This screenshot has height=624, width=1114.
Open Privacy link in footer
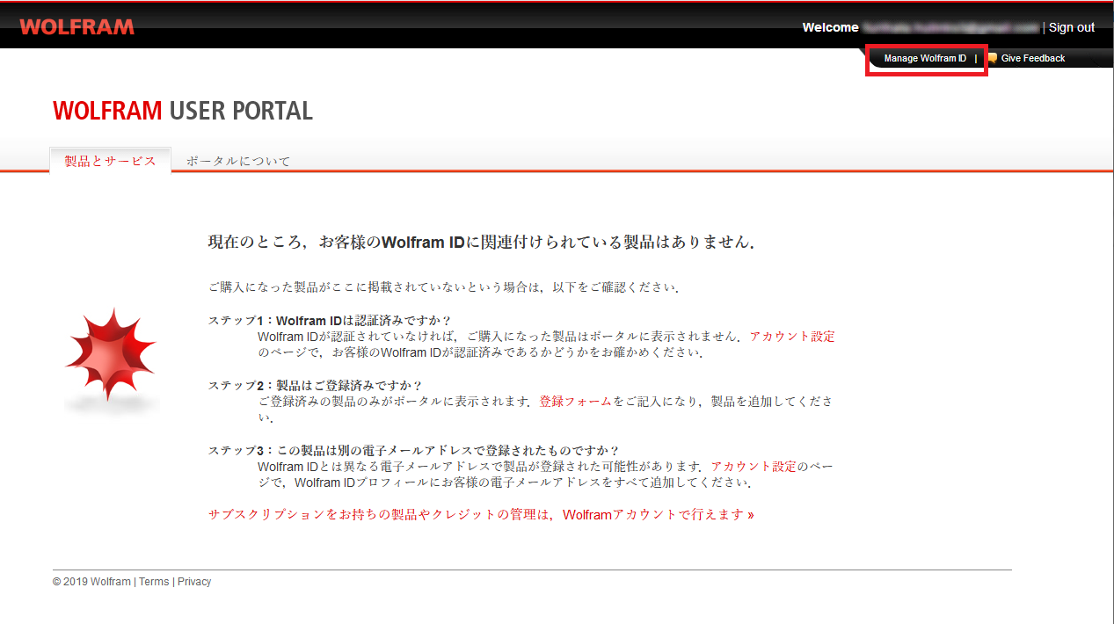click(194, 582)
